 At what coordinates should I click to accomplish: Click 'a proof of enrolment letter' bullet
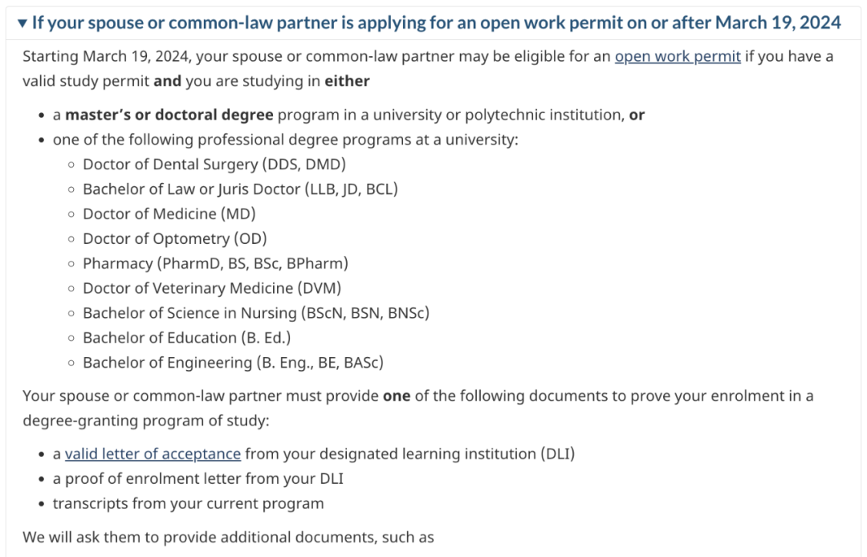pos(198,478)
